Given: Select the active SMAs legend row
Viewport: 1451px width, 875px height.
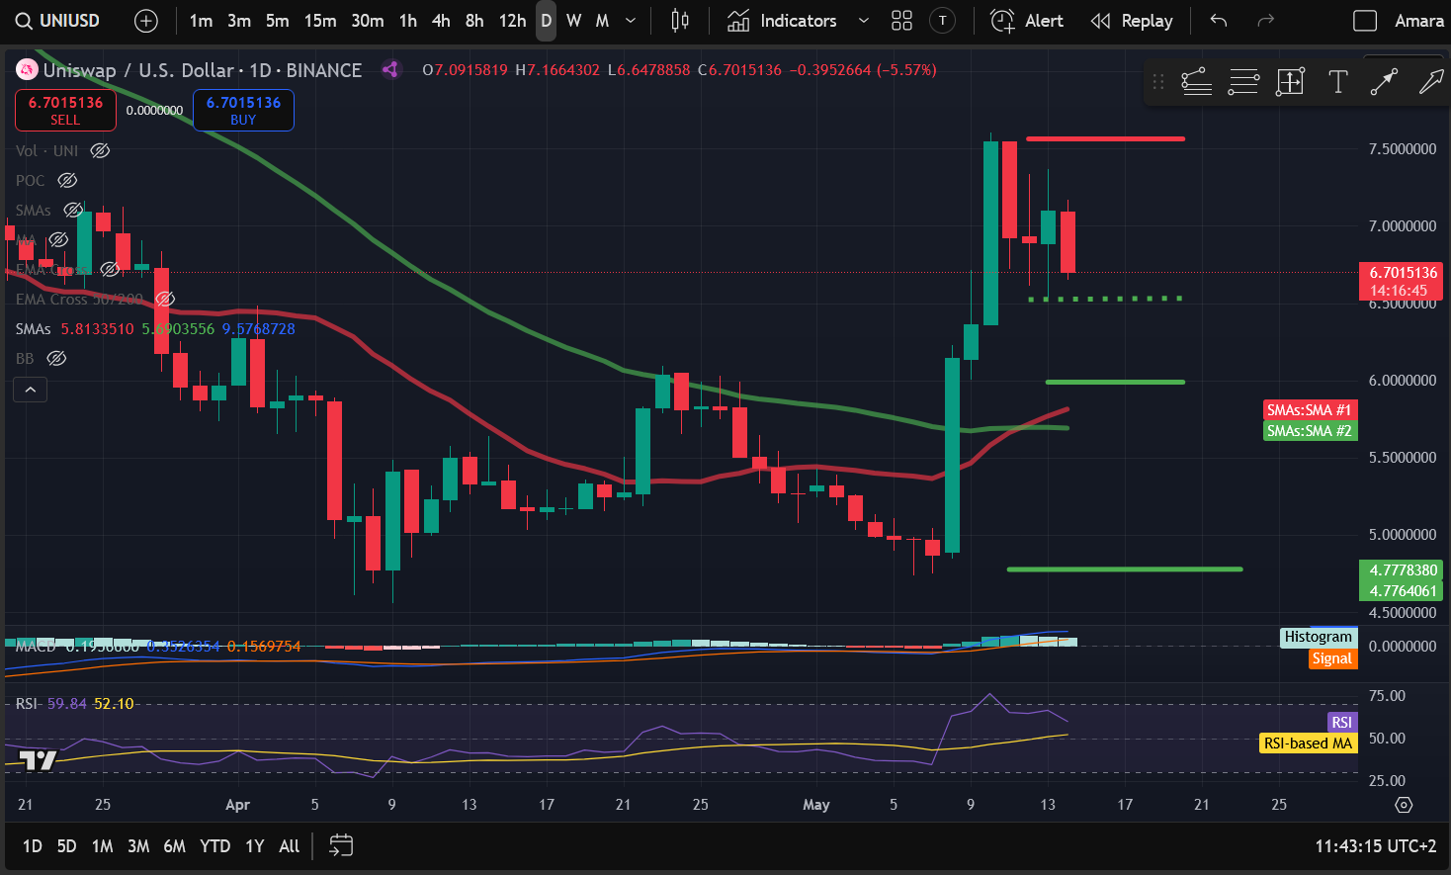Looking at the screenshot, I should point(155,329).
